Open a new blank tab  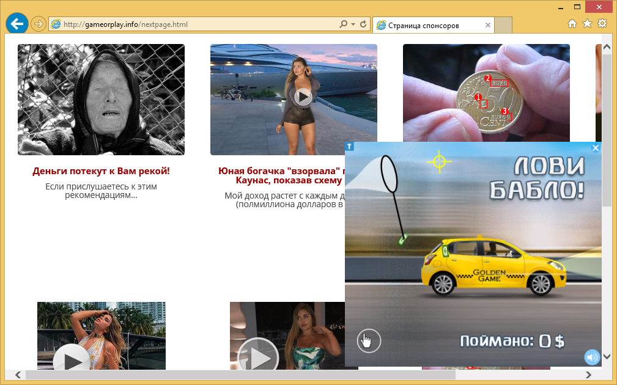coord(503,26)
